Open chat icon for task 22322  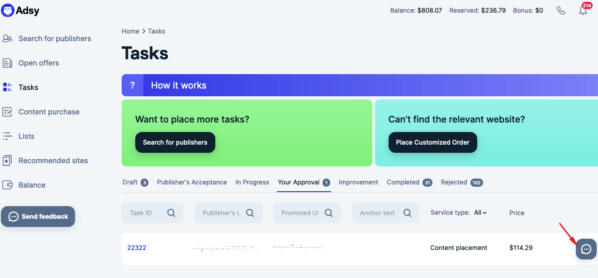tap(586, 249)
